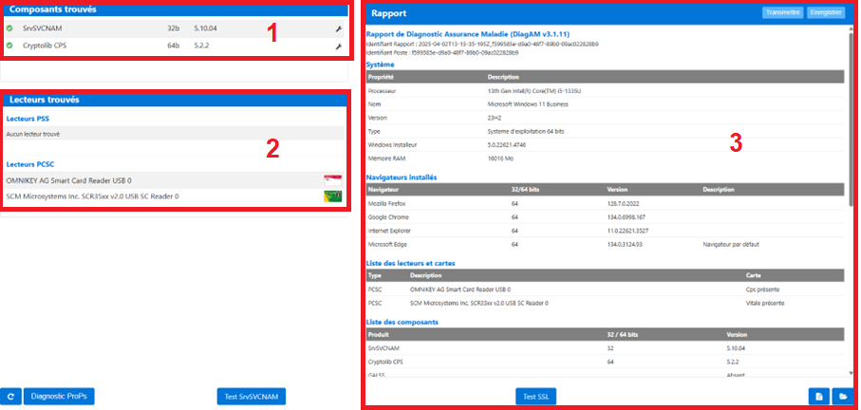Click the green check icon beside SrvSVCNAM
Screen dimensions: 861x410
pyautogui.click(x=9, y=29)
